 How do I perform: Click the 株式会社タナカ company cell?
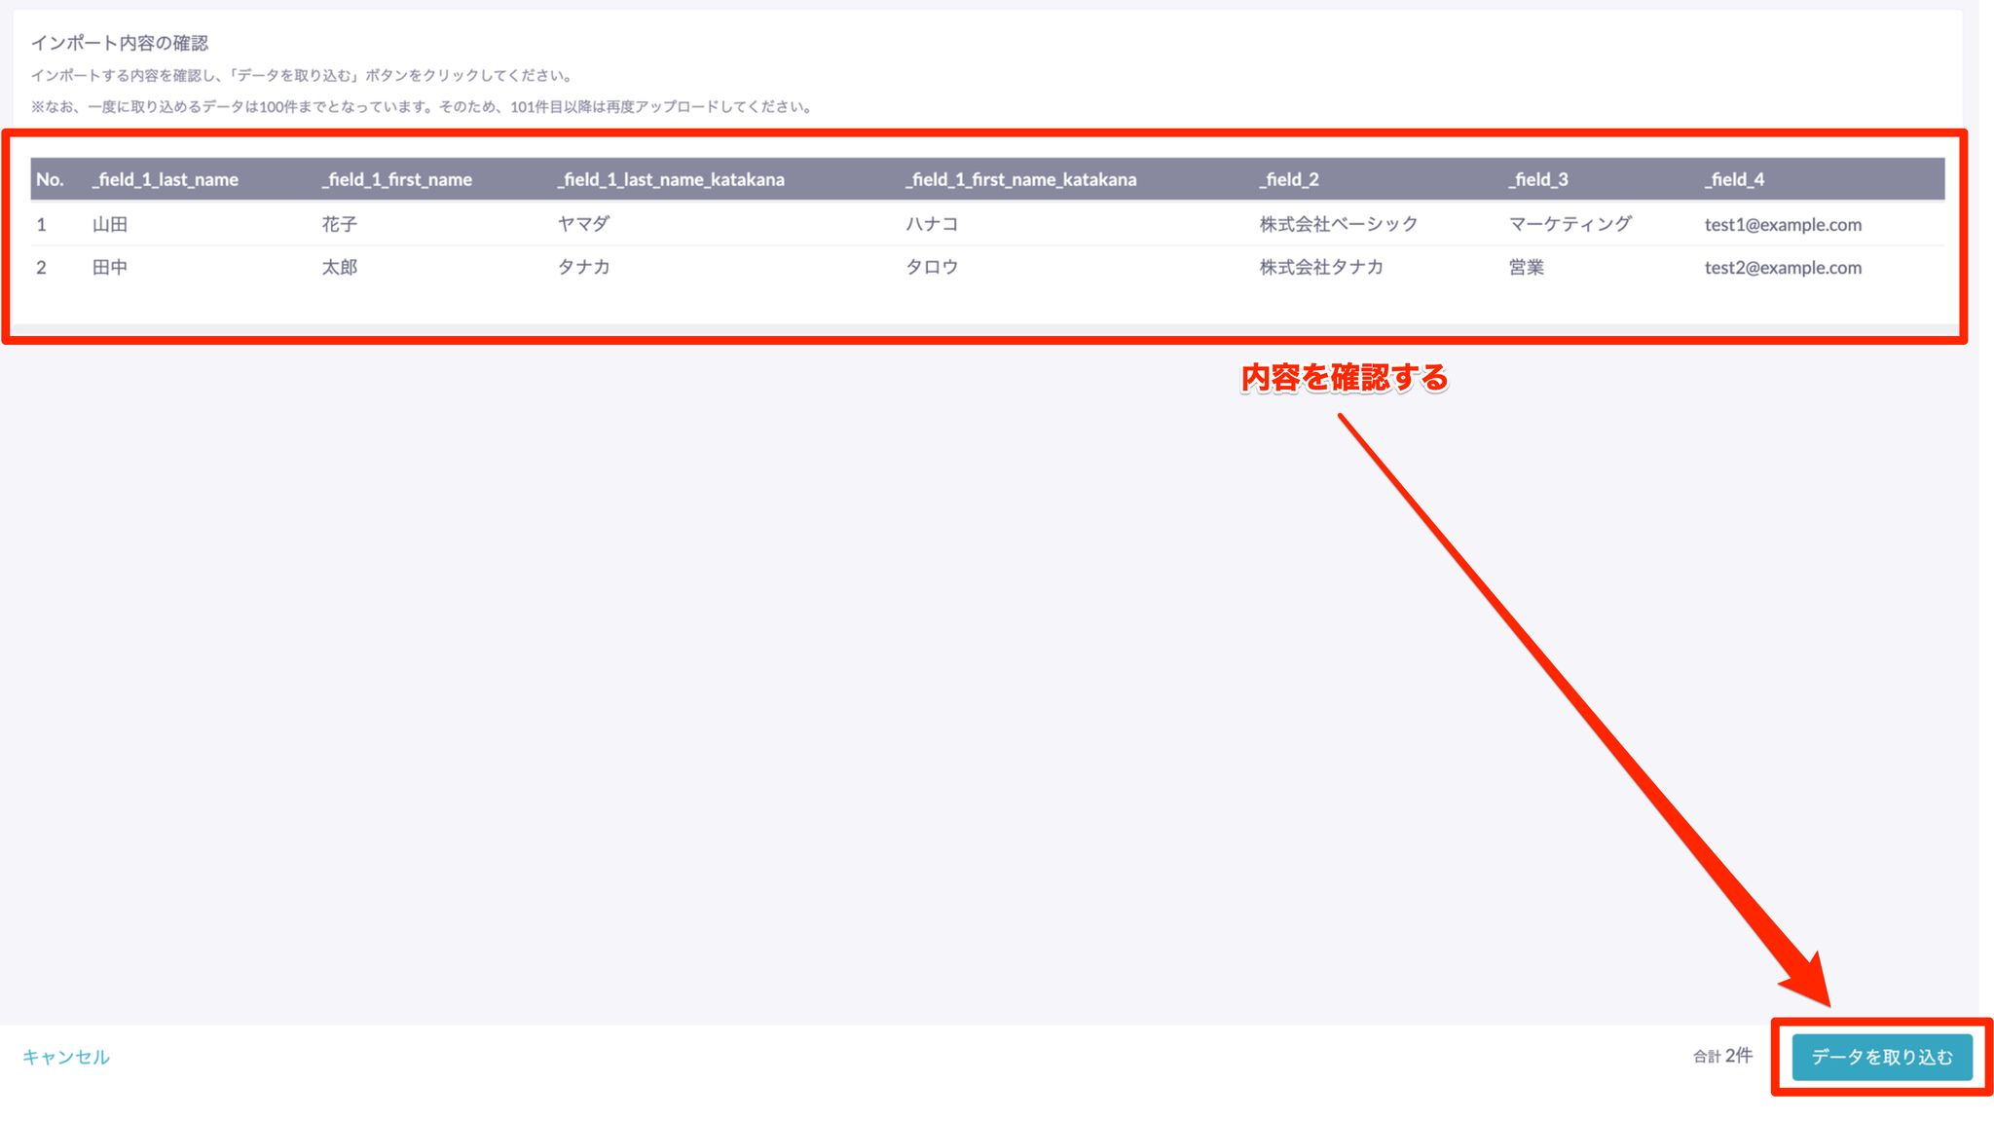[1320, 267]
